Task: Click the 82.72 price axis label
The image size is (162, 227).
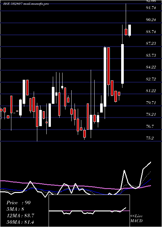Action: tap(151, 79)
